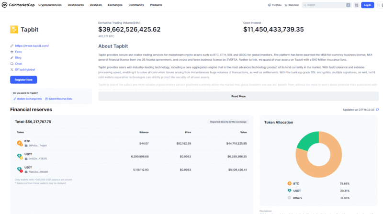Screen dimensions: 383x214
Task: Click the green USDT segment of donut chart
Action: coord(306,141)
